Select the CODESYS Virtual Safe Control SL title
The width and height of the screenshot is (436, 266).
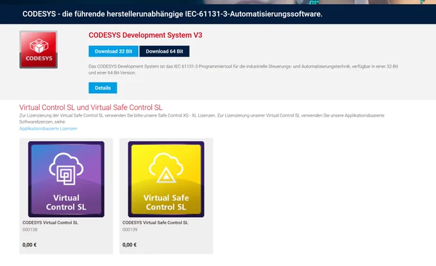(155, 222)
